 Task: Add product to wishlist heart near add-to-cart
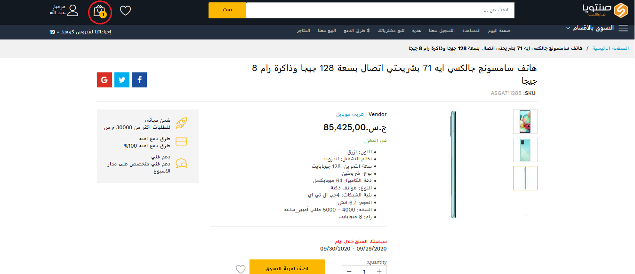pos(241,269)
